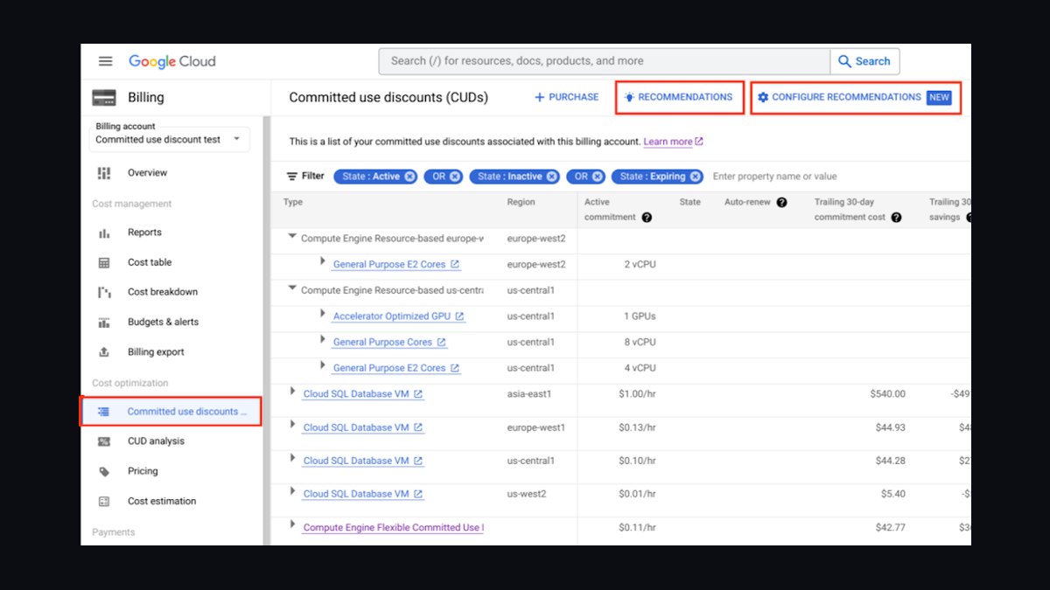Click the Budgets & alerts icon
Screen dimensions: 1050x590
tap(104, 322)
